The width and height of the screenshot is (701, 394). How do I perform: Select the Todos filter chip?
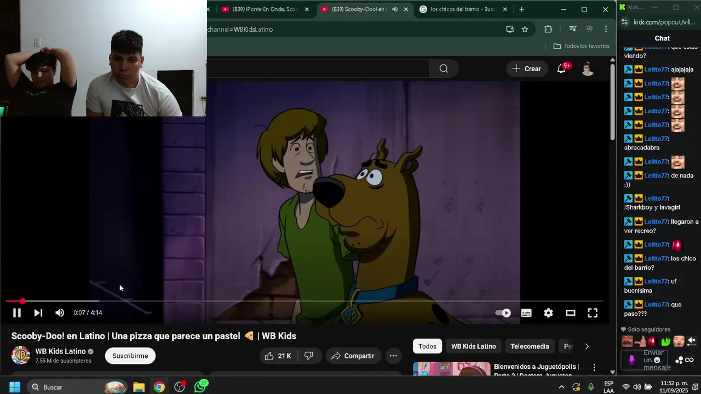427,346
